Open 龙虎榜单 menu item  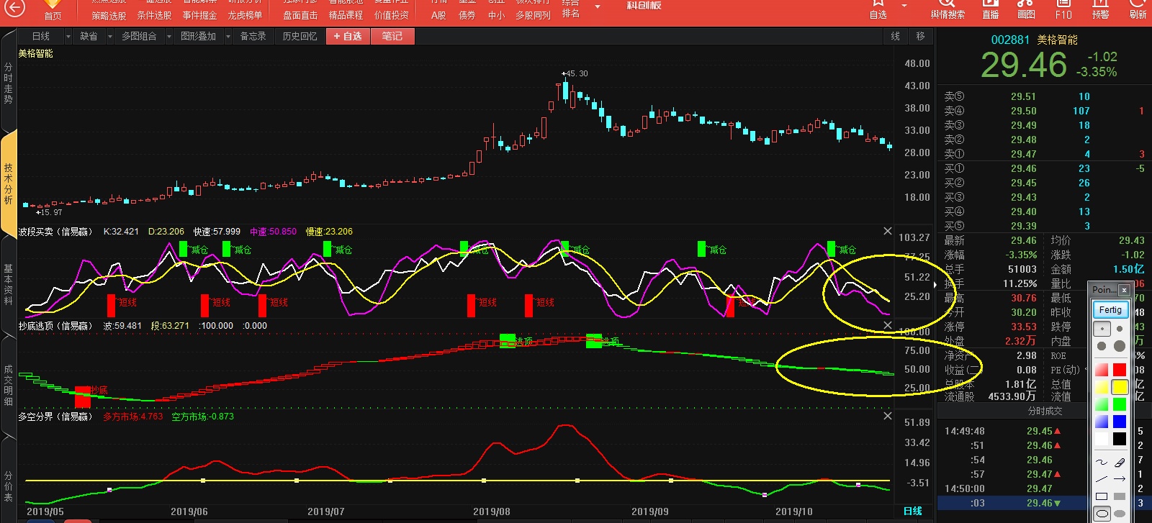(245, 15)
